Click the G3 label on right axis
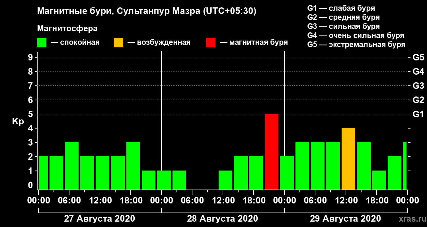 coord(418,86)
